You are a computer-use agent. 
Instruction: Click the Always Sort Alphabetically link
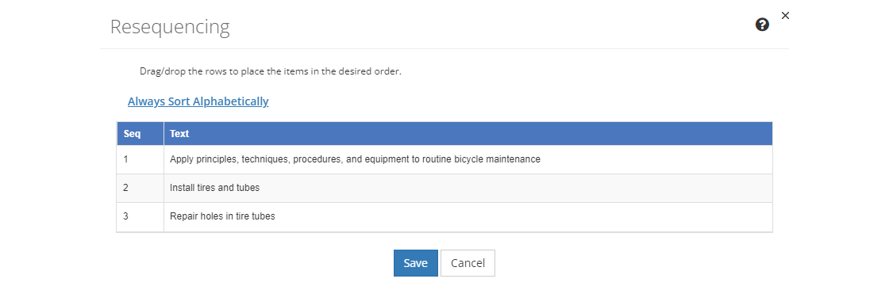pyautogui.click(x=198, y=101)
